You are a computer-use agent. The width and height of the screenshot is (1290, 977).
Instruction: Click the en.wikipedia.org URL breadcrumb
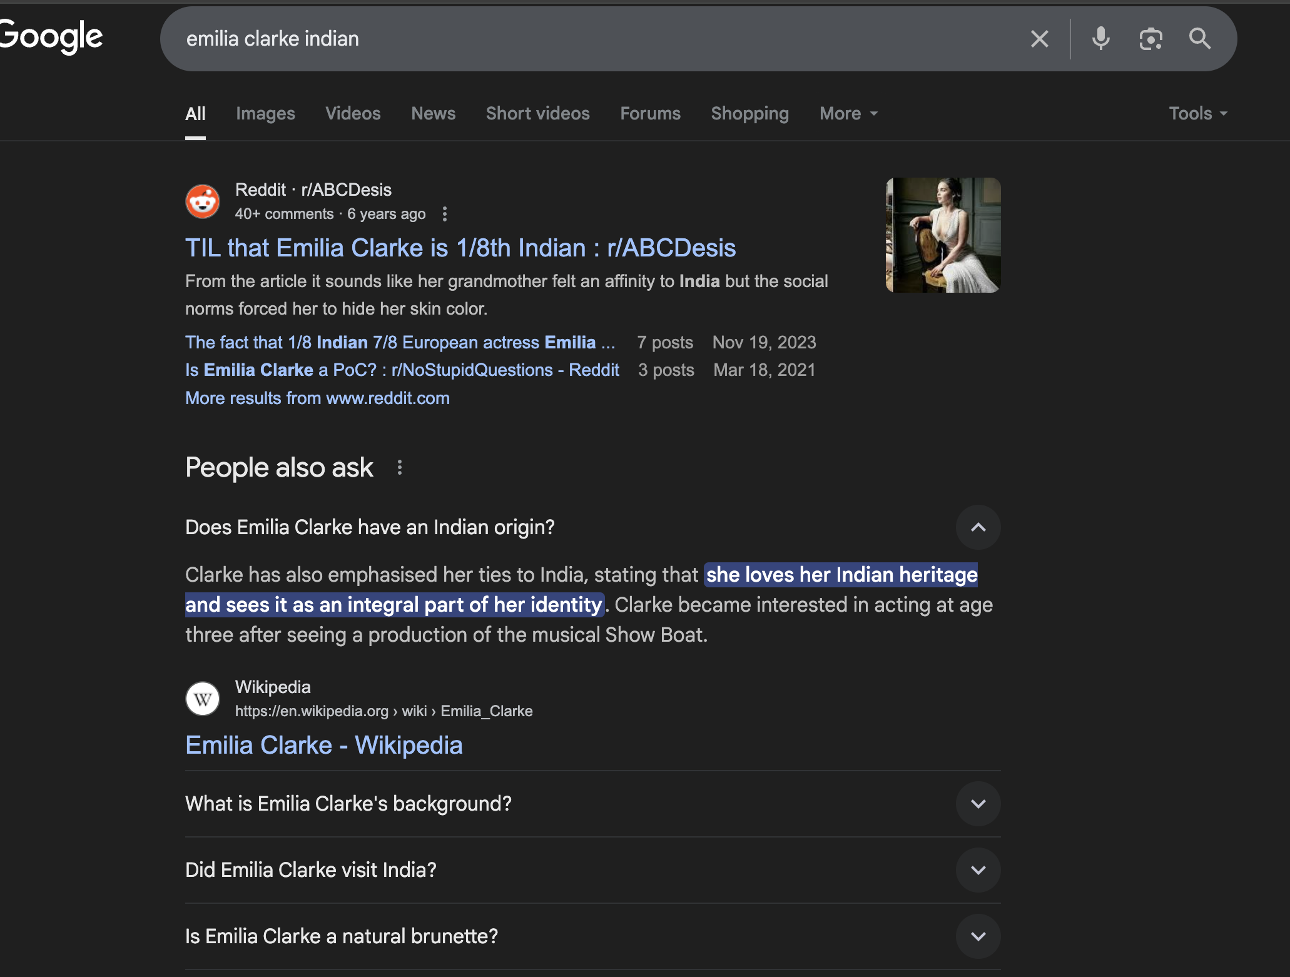383,711
